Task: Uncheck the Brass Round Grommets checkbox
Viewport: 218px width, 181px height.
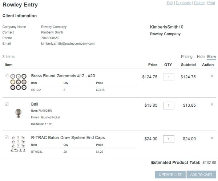Action: click(x=7, y=75)
